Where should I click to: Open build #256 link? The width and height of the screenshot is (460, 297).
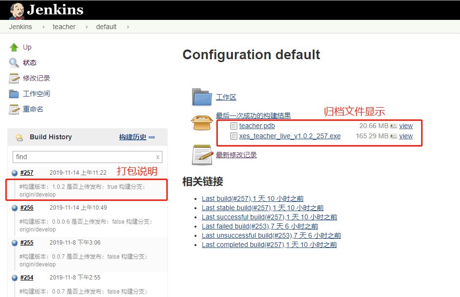pyautogui.click(x=27, y=208)
